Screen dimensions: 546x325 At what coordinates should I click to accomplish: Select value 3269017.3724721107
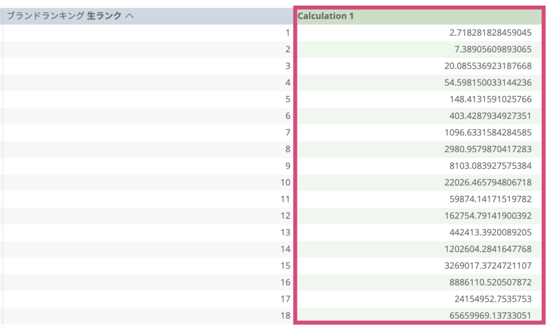[x=488, y=266]
